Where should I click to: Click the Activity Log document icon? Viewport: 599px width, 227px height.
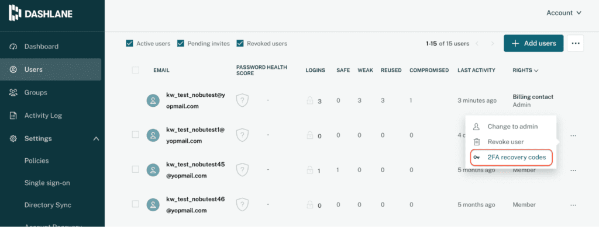click(x=13, y=116)
